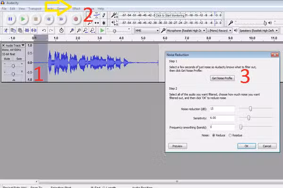Viewport: 283px width, 188px height.
Task: Solo the Audio Track
Action: [x=19, y=59]
